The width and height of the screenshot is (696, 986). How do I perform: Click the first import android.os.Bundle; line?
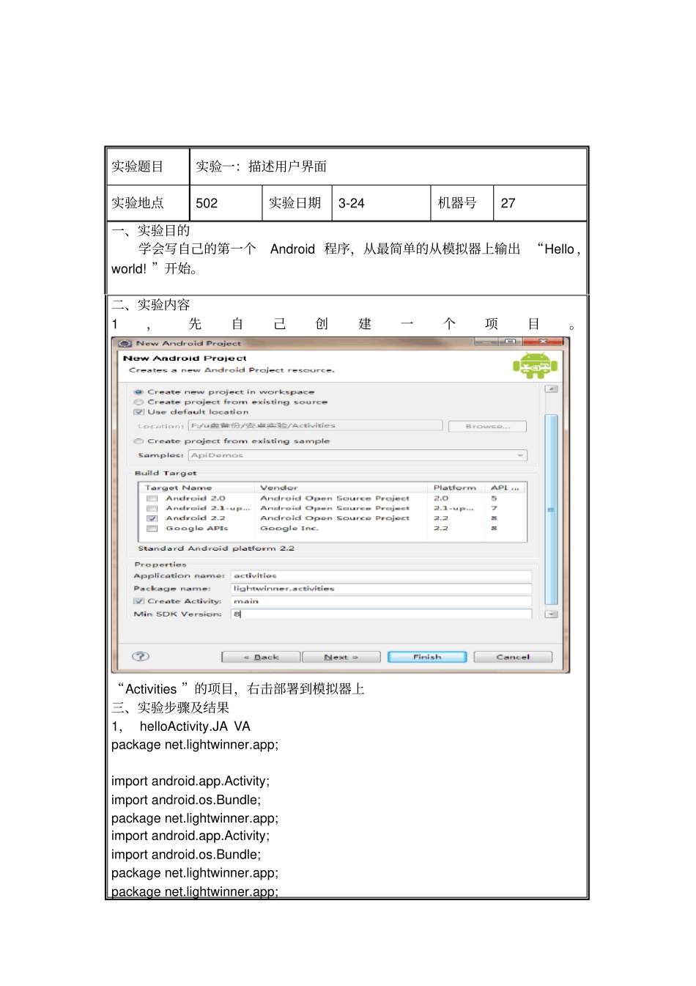[x=186, y=800]
